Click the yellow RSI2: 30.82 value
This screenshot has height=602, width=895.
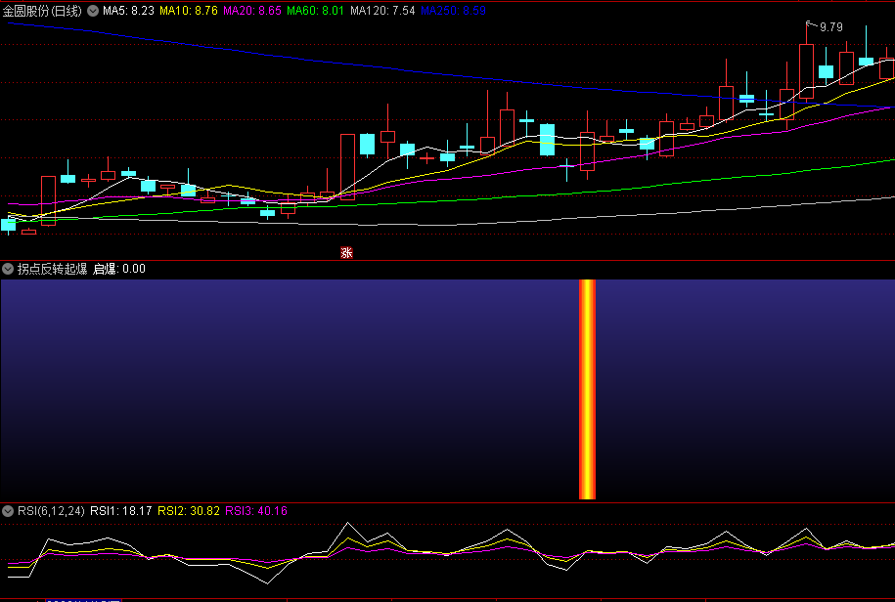click(189, 511)
